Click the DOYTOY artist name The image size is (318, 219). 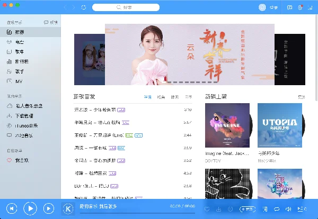click(x=213, y=161)
